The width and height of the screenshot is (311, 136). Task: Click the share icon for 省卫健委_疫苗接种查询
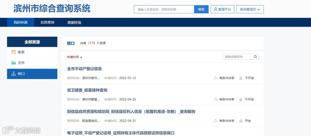[x=216, y=99]
